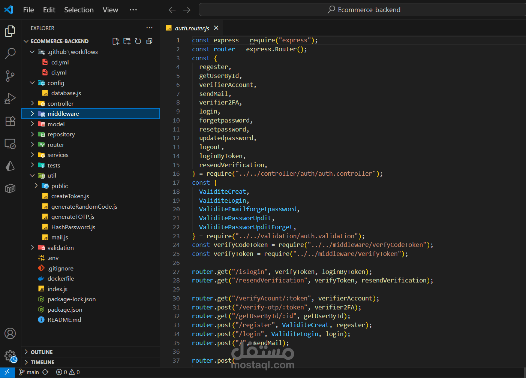Viewport: 526px width, 378px height.
Task: Open package-lock.json file
Action: click(91, 299)
